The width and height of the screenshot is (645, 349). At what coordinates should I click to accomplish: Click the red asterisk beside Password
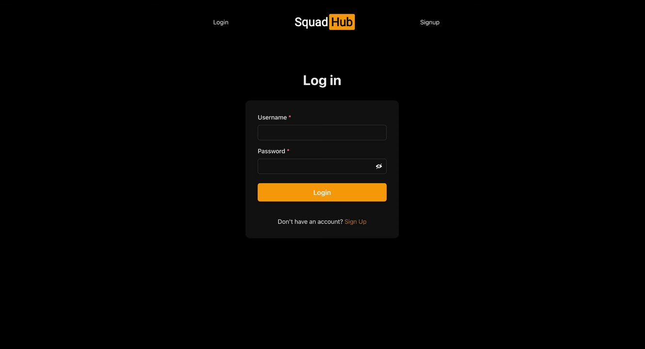tap(288, 151)
